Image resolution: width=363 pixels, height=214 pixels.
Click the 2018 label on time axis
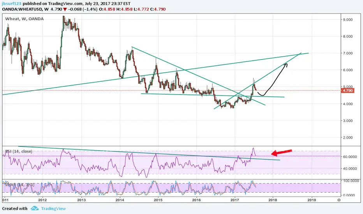click(273, 200)
